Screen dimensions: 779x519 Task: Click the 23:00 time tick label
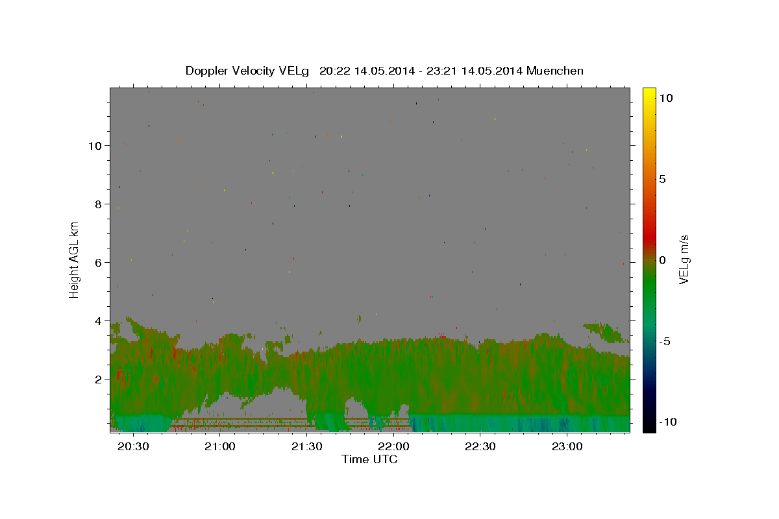coord(567,447)
